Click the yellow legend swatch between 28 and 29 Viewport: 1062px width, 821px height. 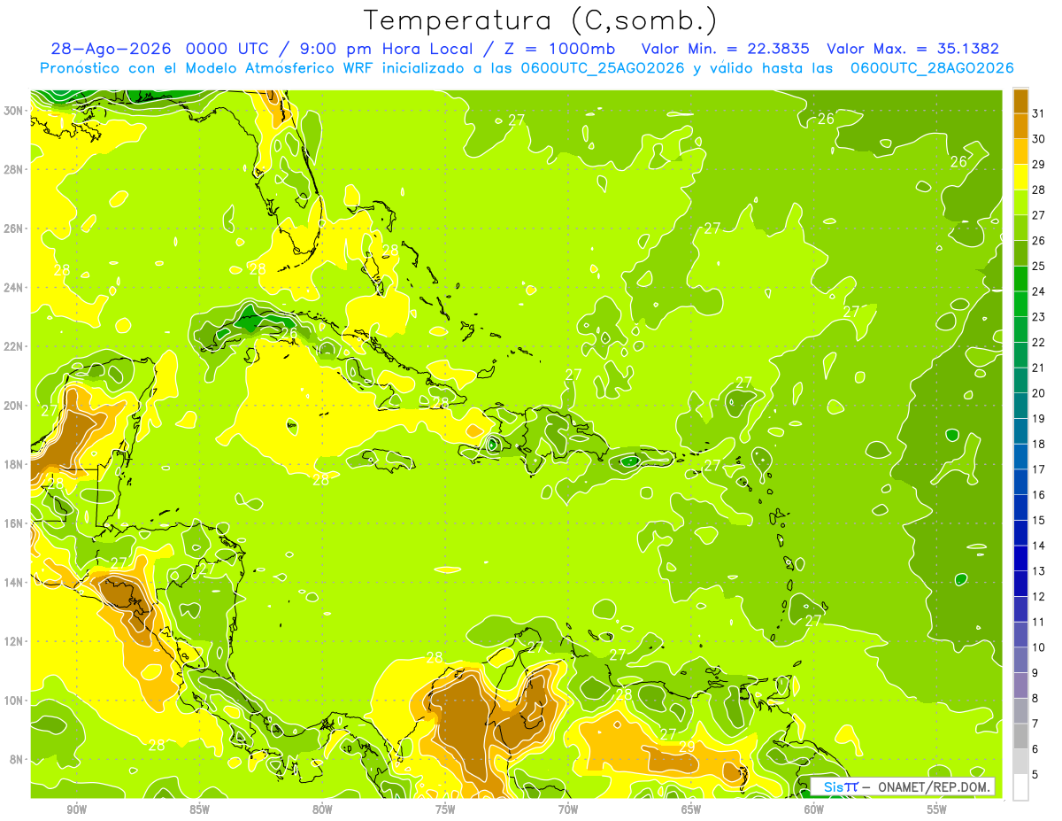(1020, 176)
